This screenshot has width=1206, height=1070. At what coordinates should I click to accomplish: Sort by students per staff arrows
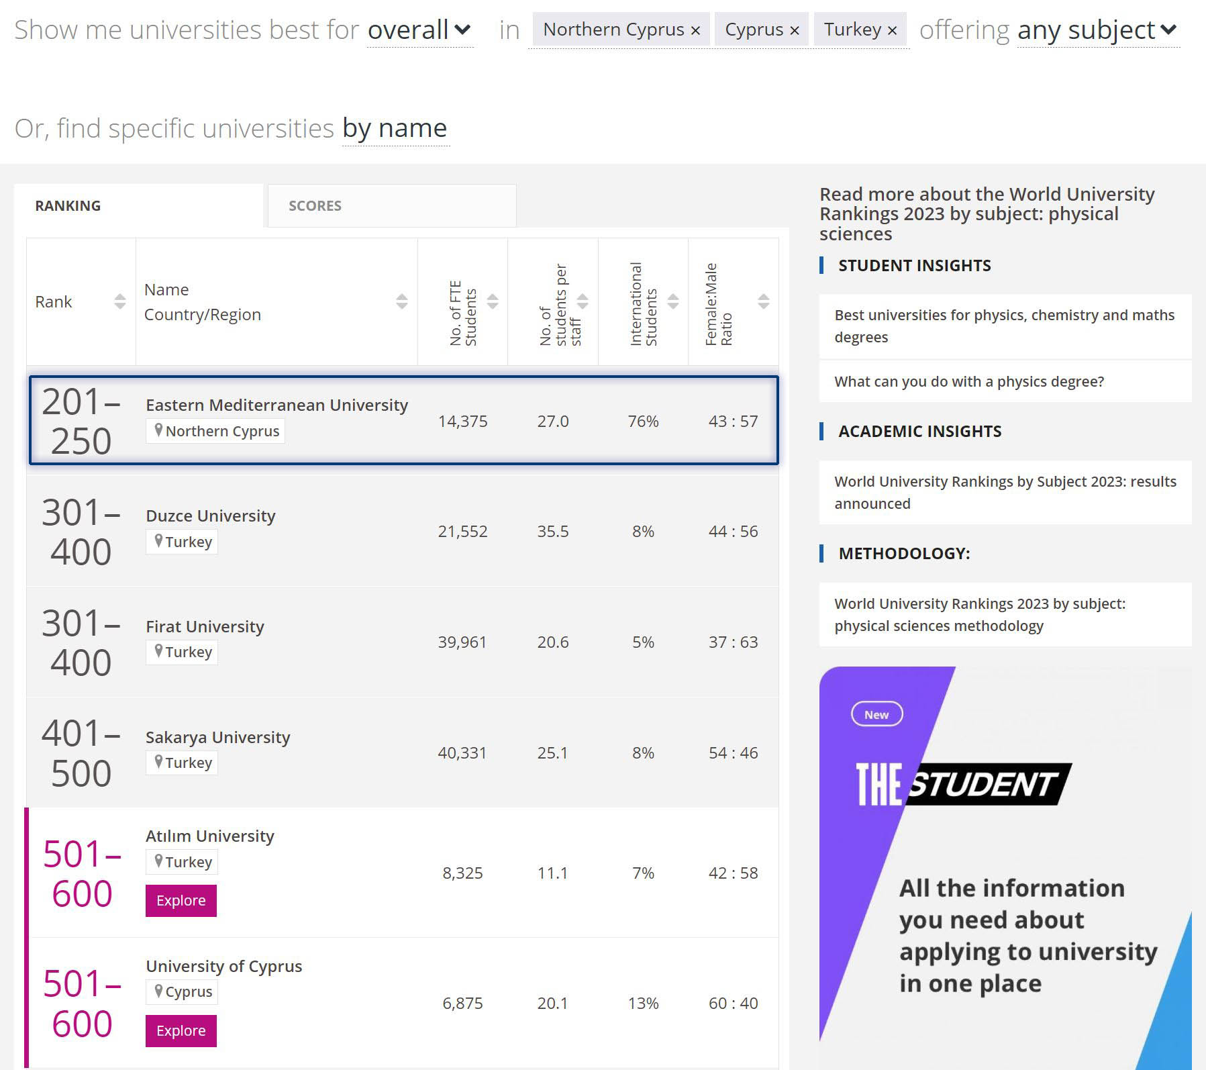coord(583,301)
